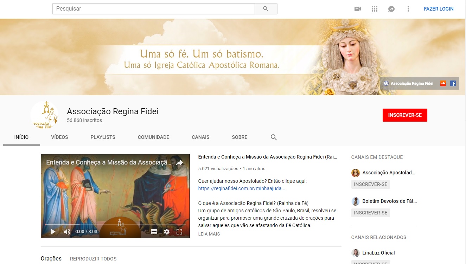The image size is (466, 264).
Task: Click the CANAIS EM DESTAQUE heading
Action: [377, 157]
